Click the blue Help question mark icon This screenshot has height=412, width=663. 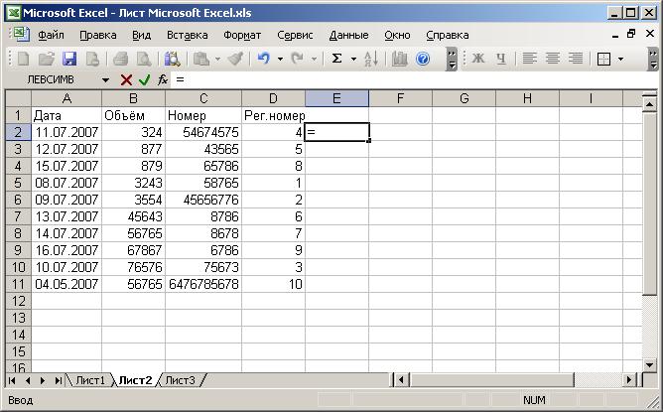pos(423,59)
